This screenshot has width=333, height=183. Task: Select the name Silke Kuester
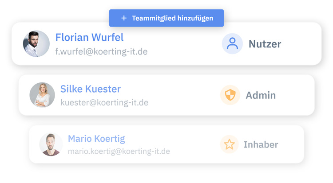pos(91,89)
